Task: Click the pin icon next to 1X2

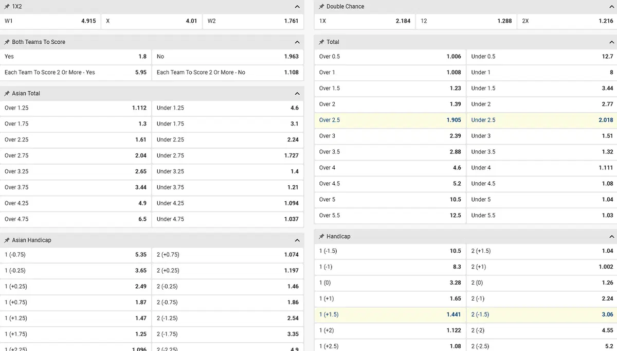Action: (x=7, y=7)
